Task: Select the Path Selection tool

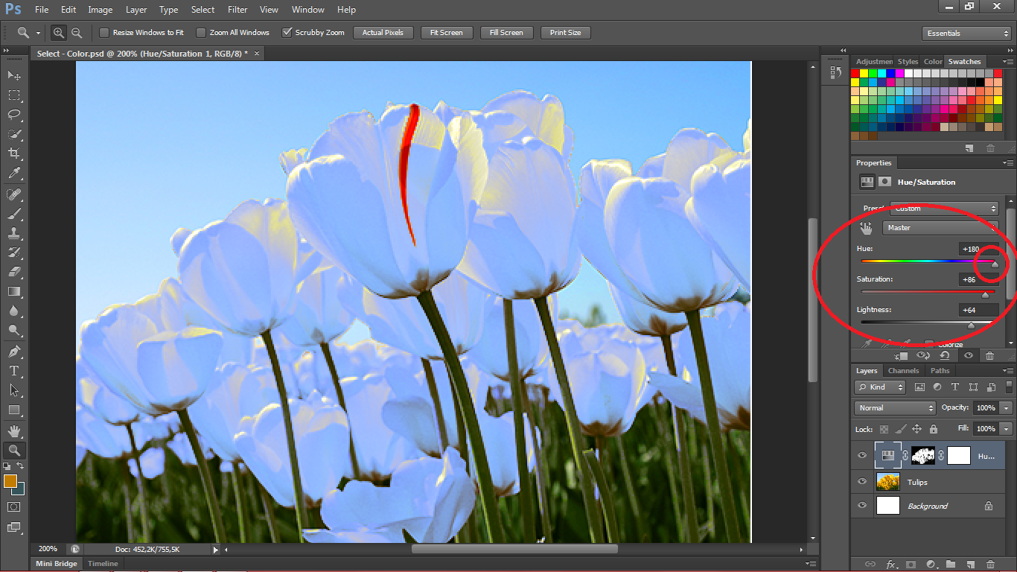Action: coord(14,390)
